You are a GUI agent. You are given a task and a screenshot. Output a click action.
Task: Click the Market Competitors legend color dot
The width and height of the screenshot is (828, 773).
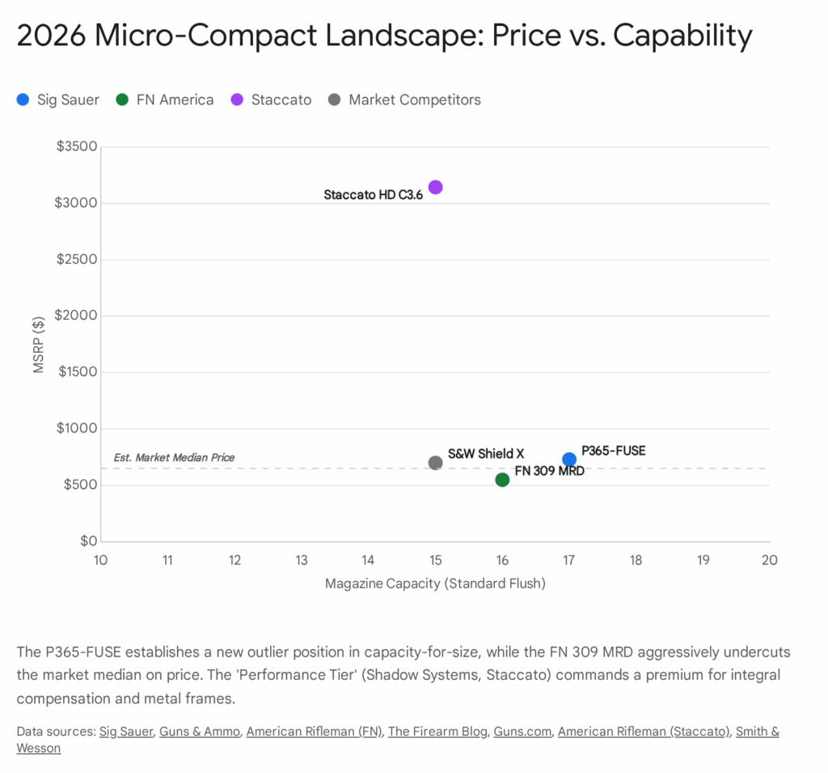[335, 100]
